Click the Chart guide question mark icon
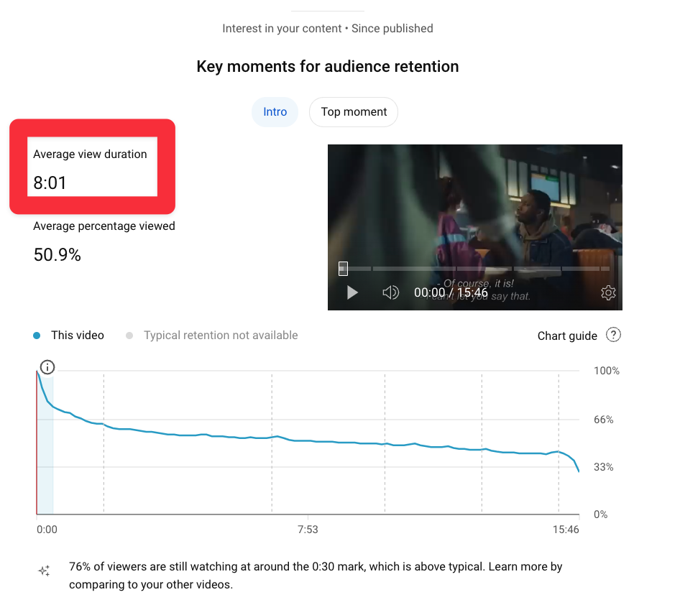The width and height of the screenshot is (680, 610). [x=613, y=335]
